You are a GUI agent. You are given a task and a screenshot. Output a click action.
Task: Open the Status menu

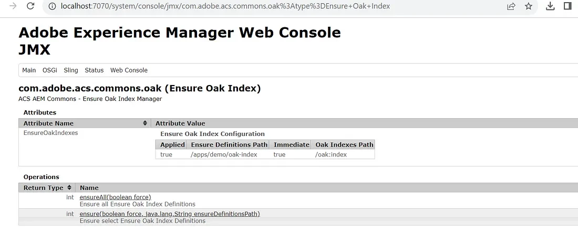tap(94, 70)
